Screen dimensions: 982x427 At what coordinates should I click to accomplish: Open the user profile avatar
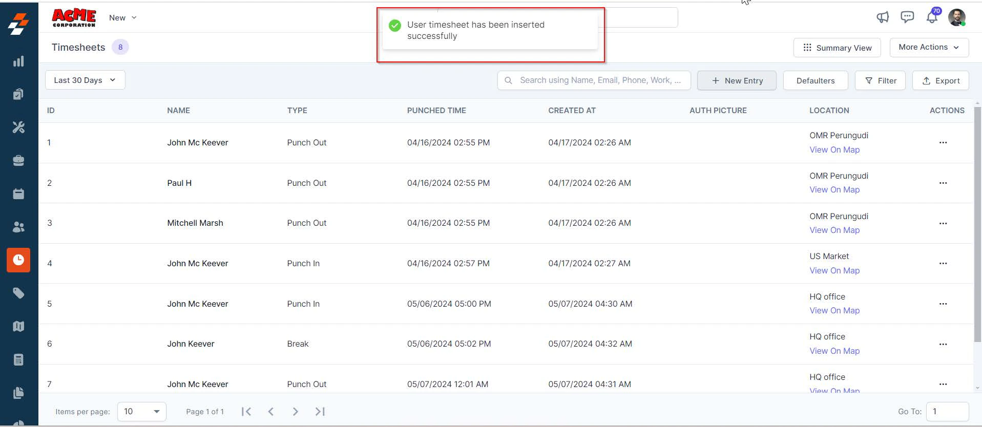point(957,17)
